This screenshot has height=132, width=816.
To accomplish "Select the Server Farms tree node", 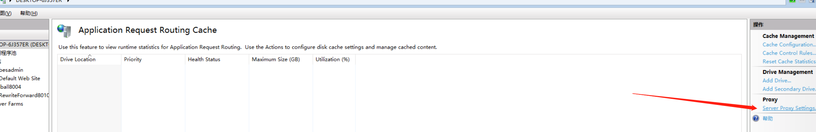I will coord(12,104).
